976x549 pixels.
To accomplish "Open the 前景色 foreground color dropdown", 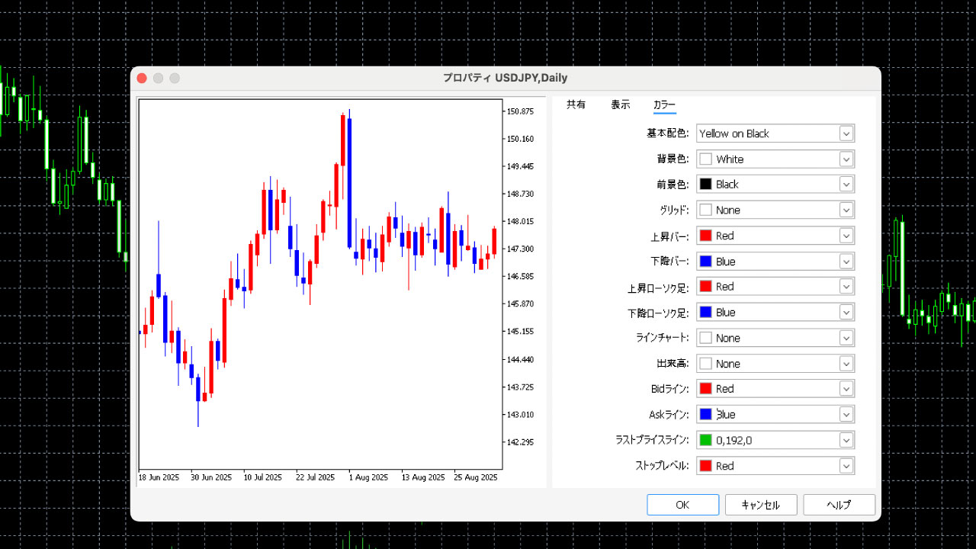I will (846, 184).
